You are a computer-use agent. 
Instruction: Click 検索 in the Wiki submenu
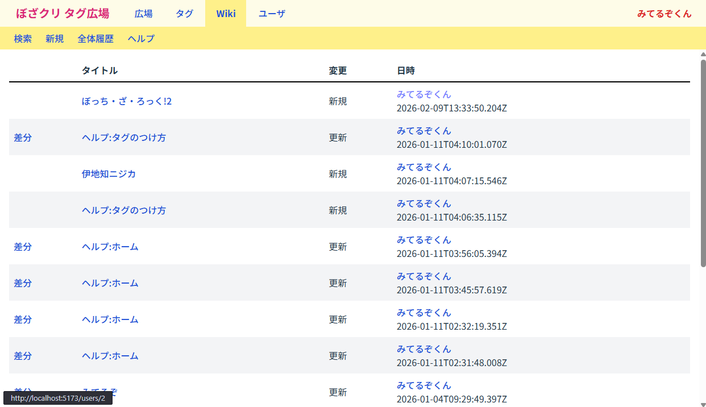click(23, 39)
